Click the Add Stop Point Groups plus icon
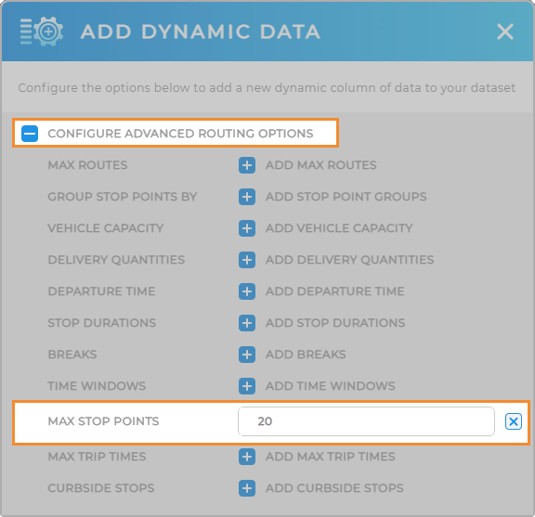Viewport: 535px width, 517px height. click(247, 197)
